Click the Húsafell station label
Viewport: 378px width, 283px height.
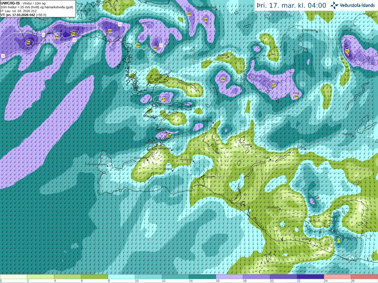tap(223, 55)
